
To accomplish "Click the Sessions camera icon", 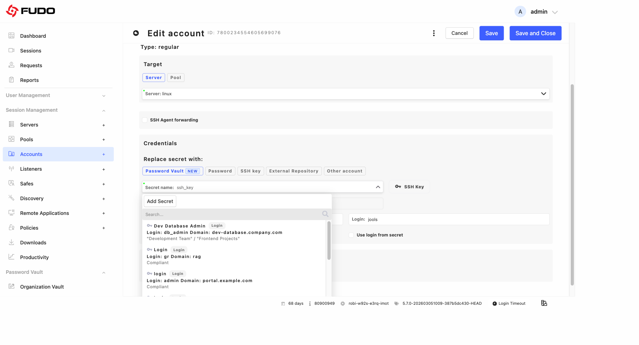I will click(x=12, y=50).
